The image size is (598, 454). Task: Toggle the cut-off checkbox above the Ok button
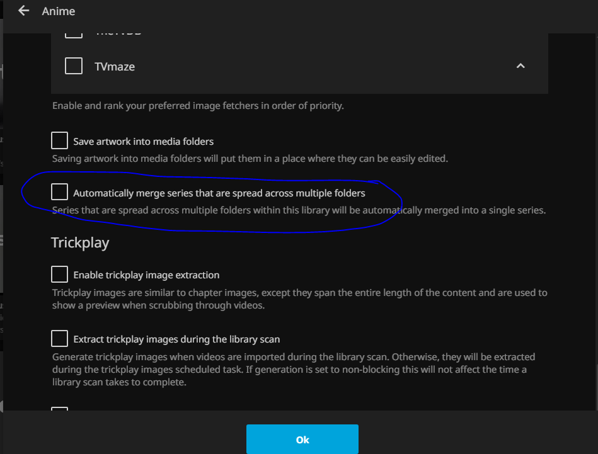[x=60, y=411]
